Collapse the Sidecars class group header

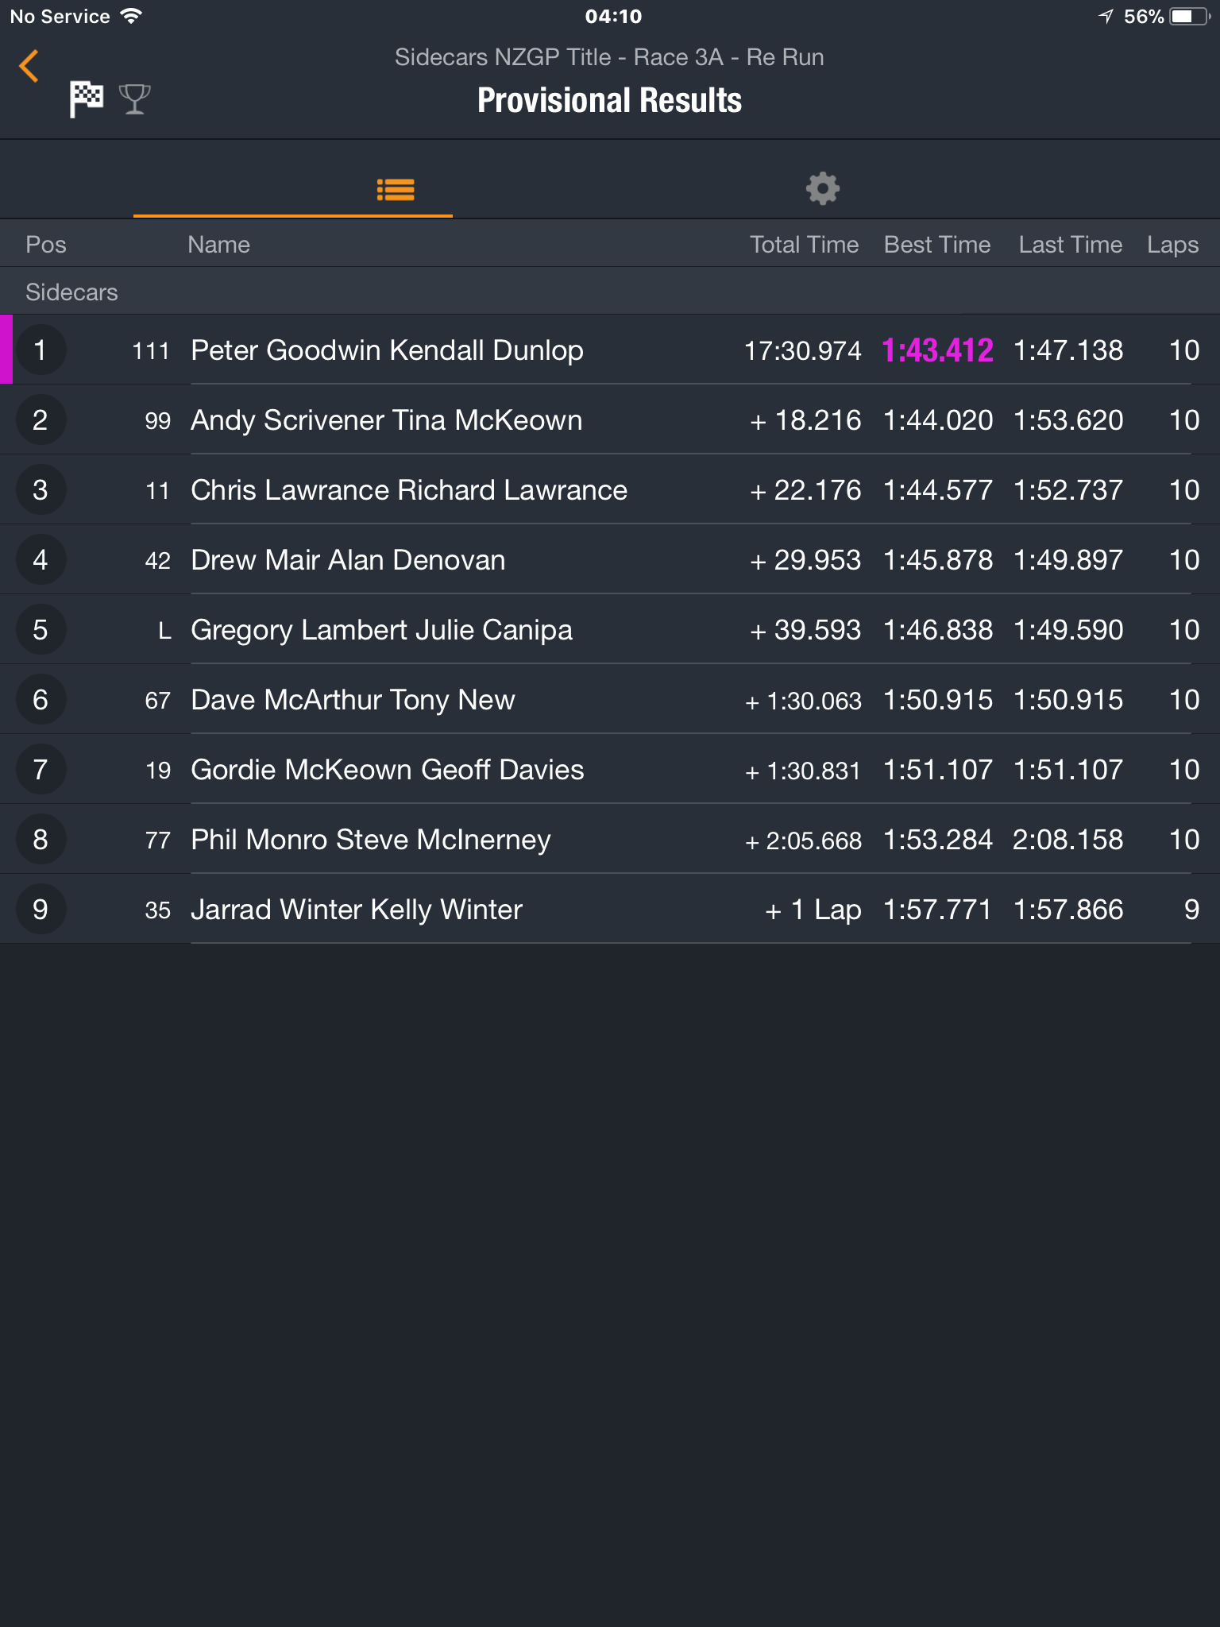tap(610, 292)
